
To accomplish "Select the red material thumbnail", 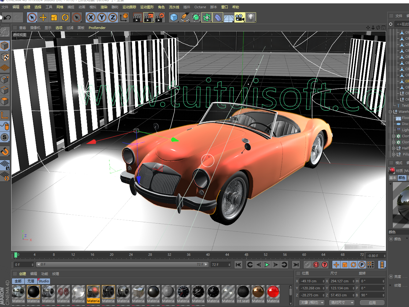I will (x=273, y=294).
